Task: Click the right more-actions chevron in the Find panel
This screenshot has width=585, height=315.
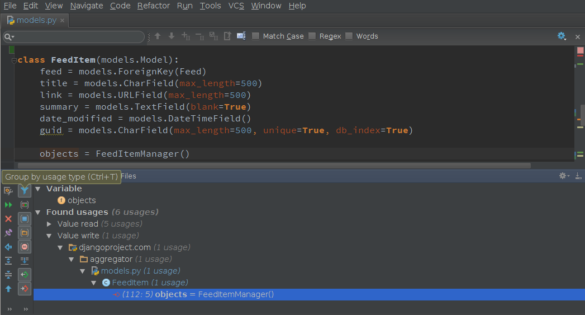Action: coord(26,309)
